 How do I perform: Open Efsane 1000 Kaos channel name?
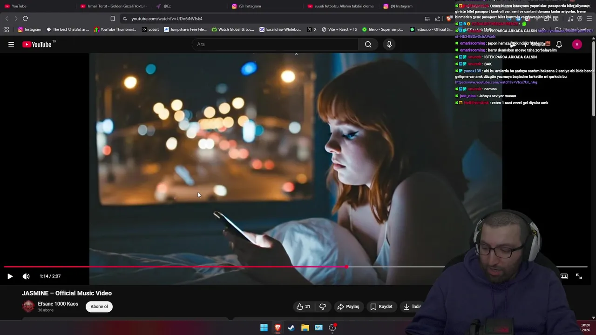[58, 304]
